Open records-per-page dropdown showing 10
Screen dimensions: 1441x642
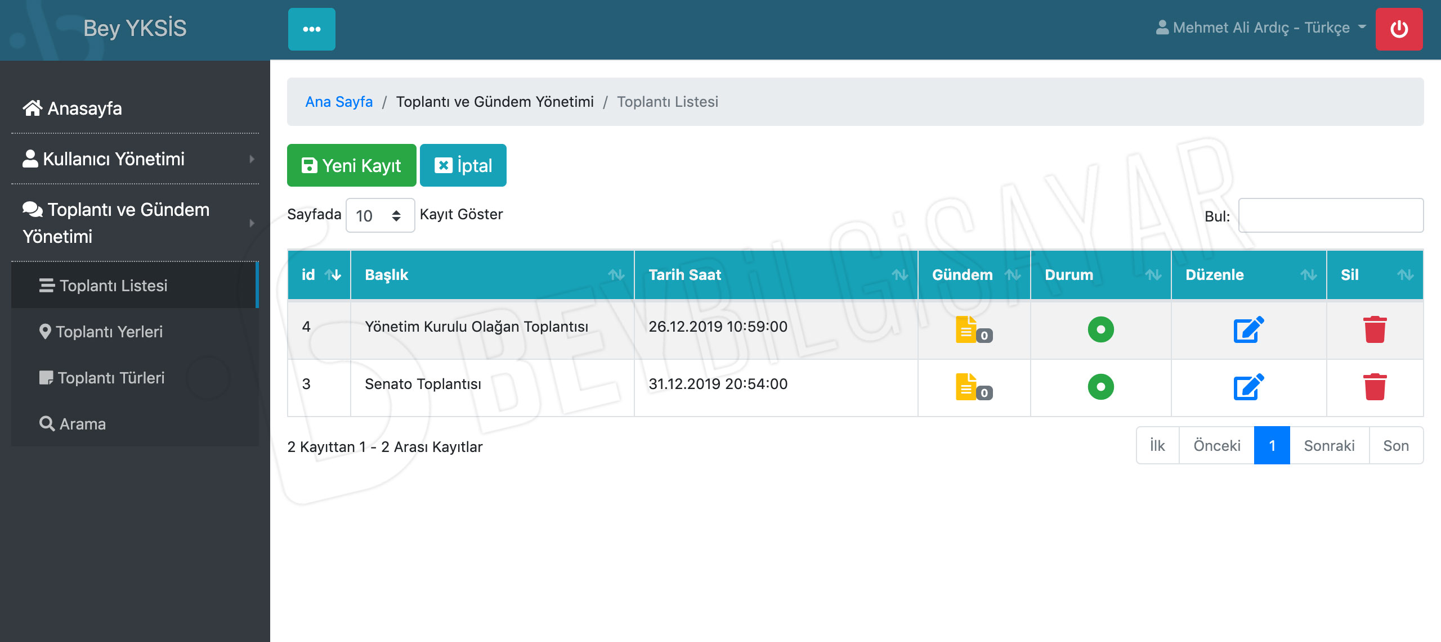click(380, 215)
